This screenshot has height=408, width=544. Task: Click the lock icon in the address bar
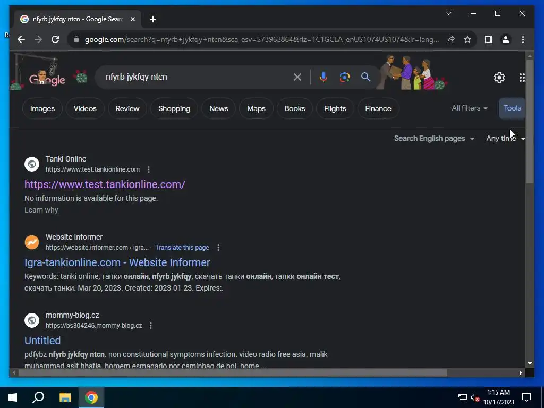[x=76, y=39]
